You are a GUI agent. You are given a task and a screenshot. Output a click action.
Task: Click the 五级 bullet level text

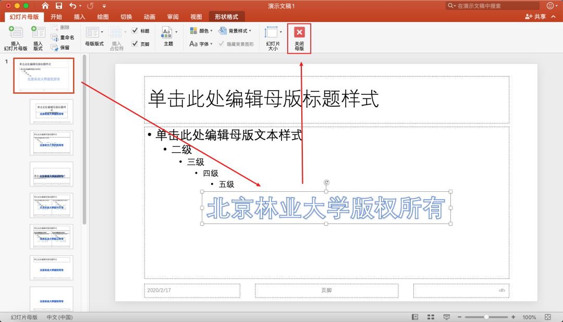[x=227, y=184]
